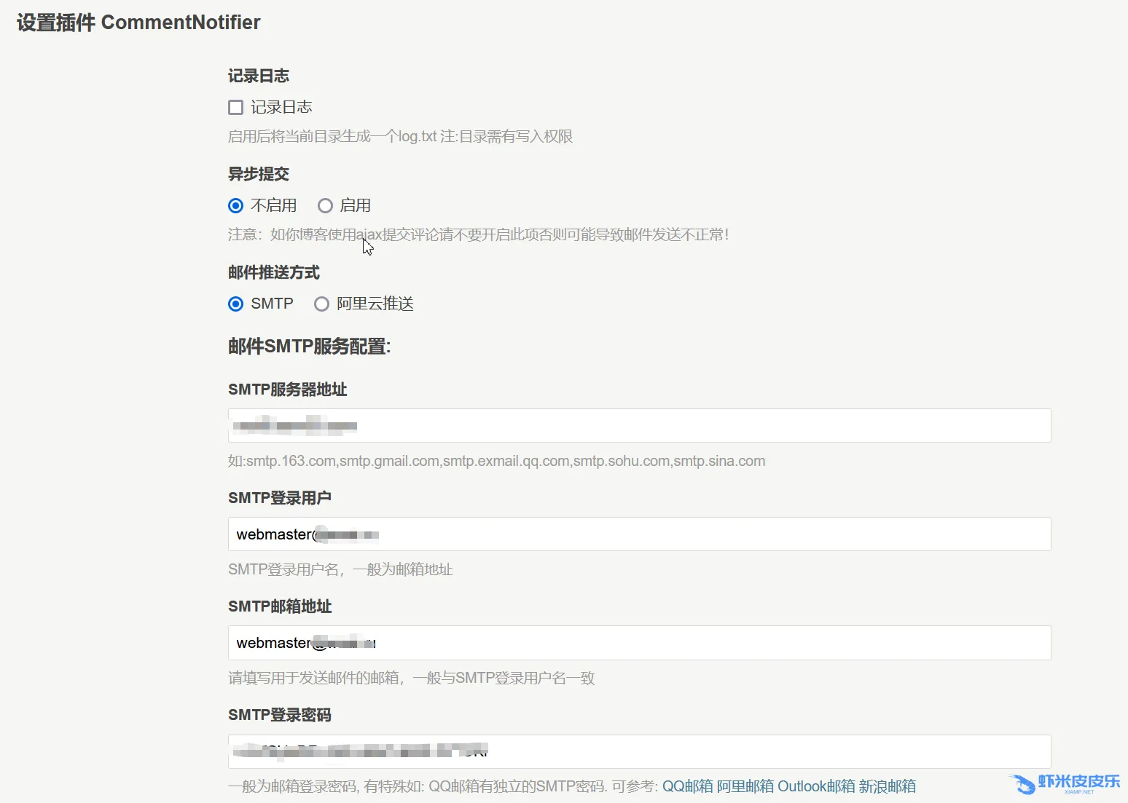
Task: Click the bold SMTP登录密码 field label
Action: tap(280, 715)
